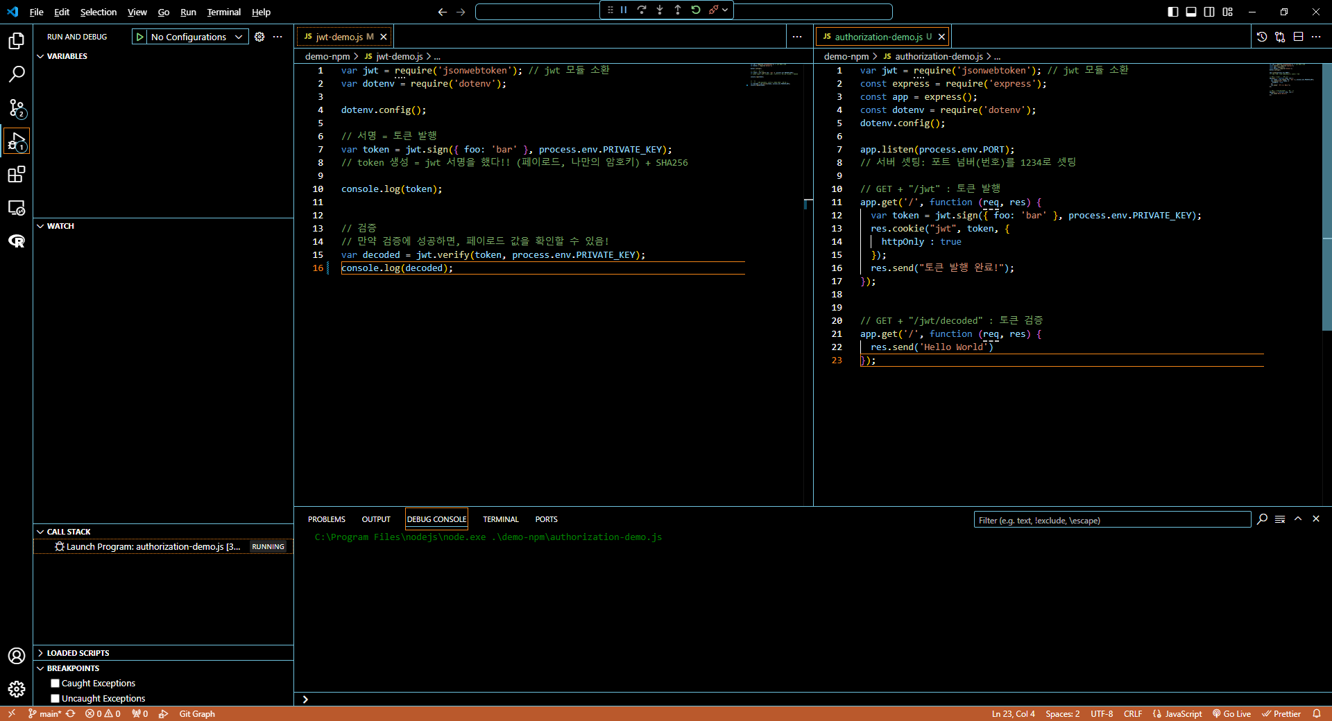This screenshot has height=721, width=1332.
Task: Clear the debug console output
Action: pyautogui.click(x=1280, y=519)
